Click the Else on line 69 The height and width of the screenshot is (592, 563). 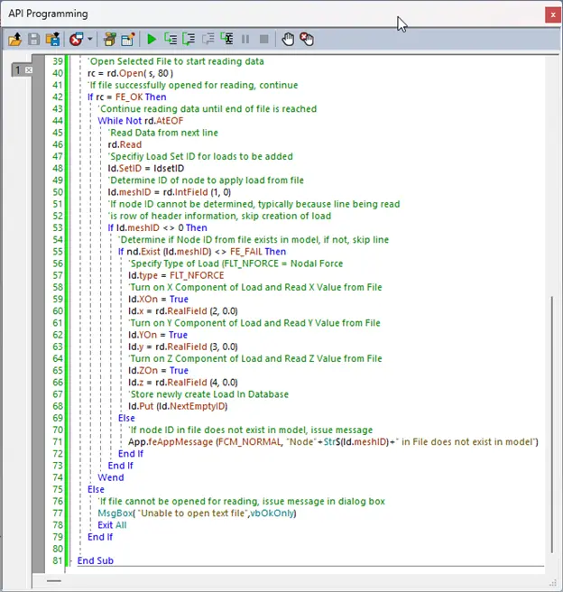[x=126, y=418]
